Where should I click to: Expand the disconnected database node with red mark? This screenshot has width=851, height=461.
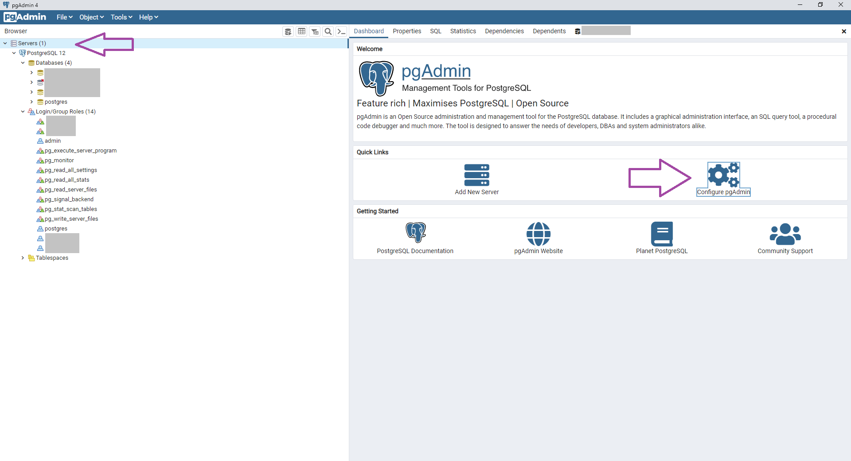click(x=31, y=82)
